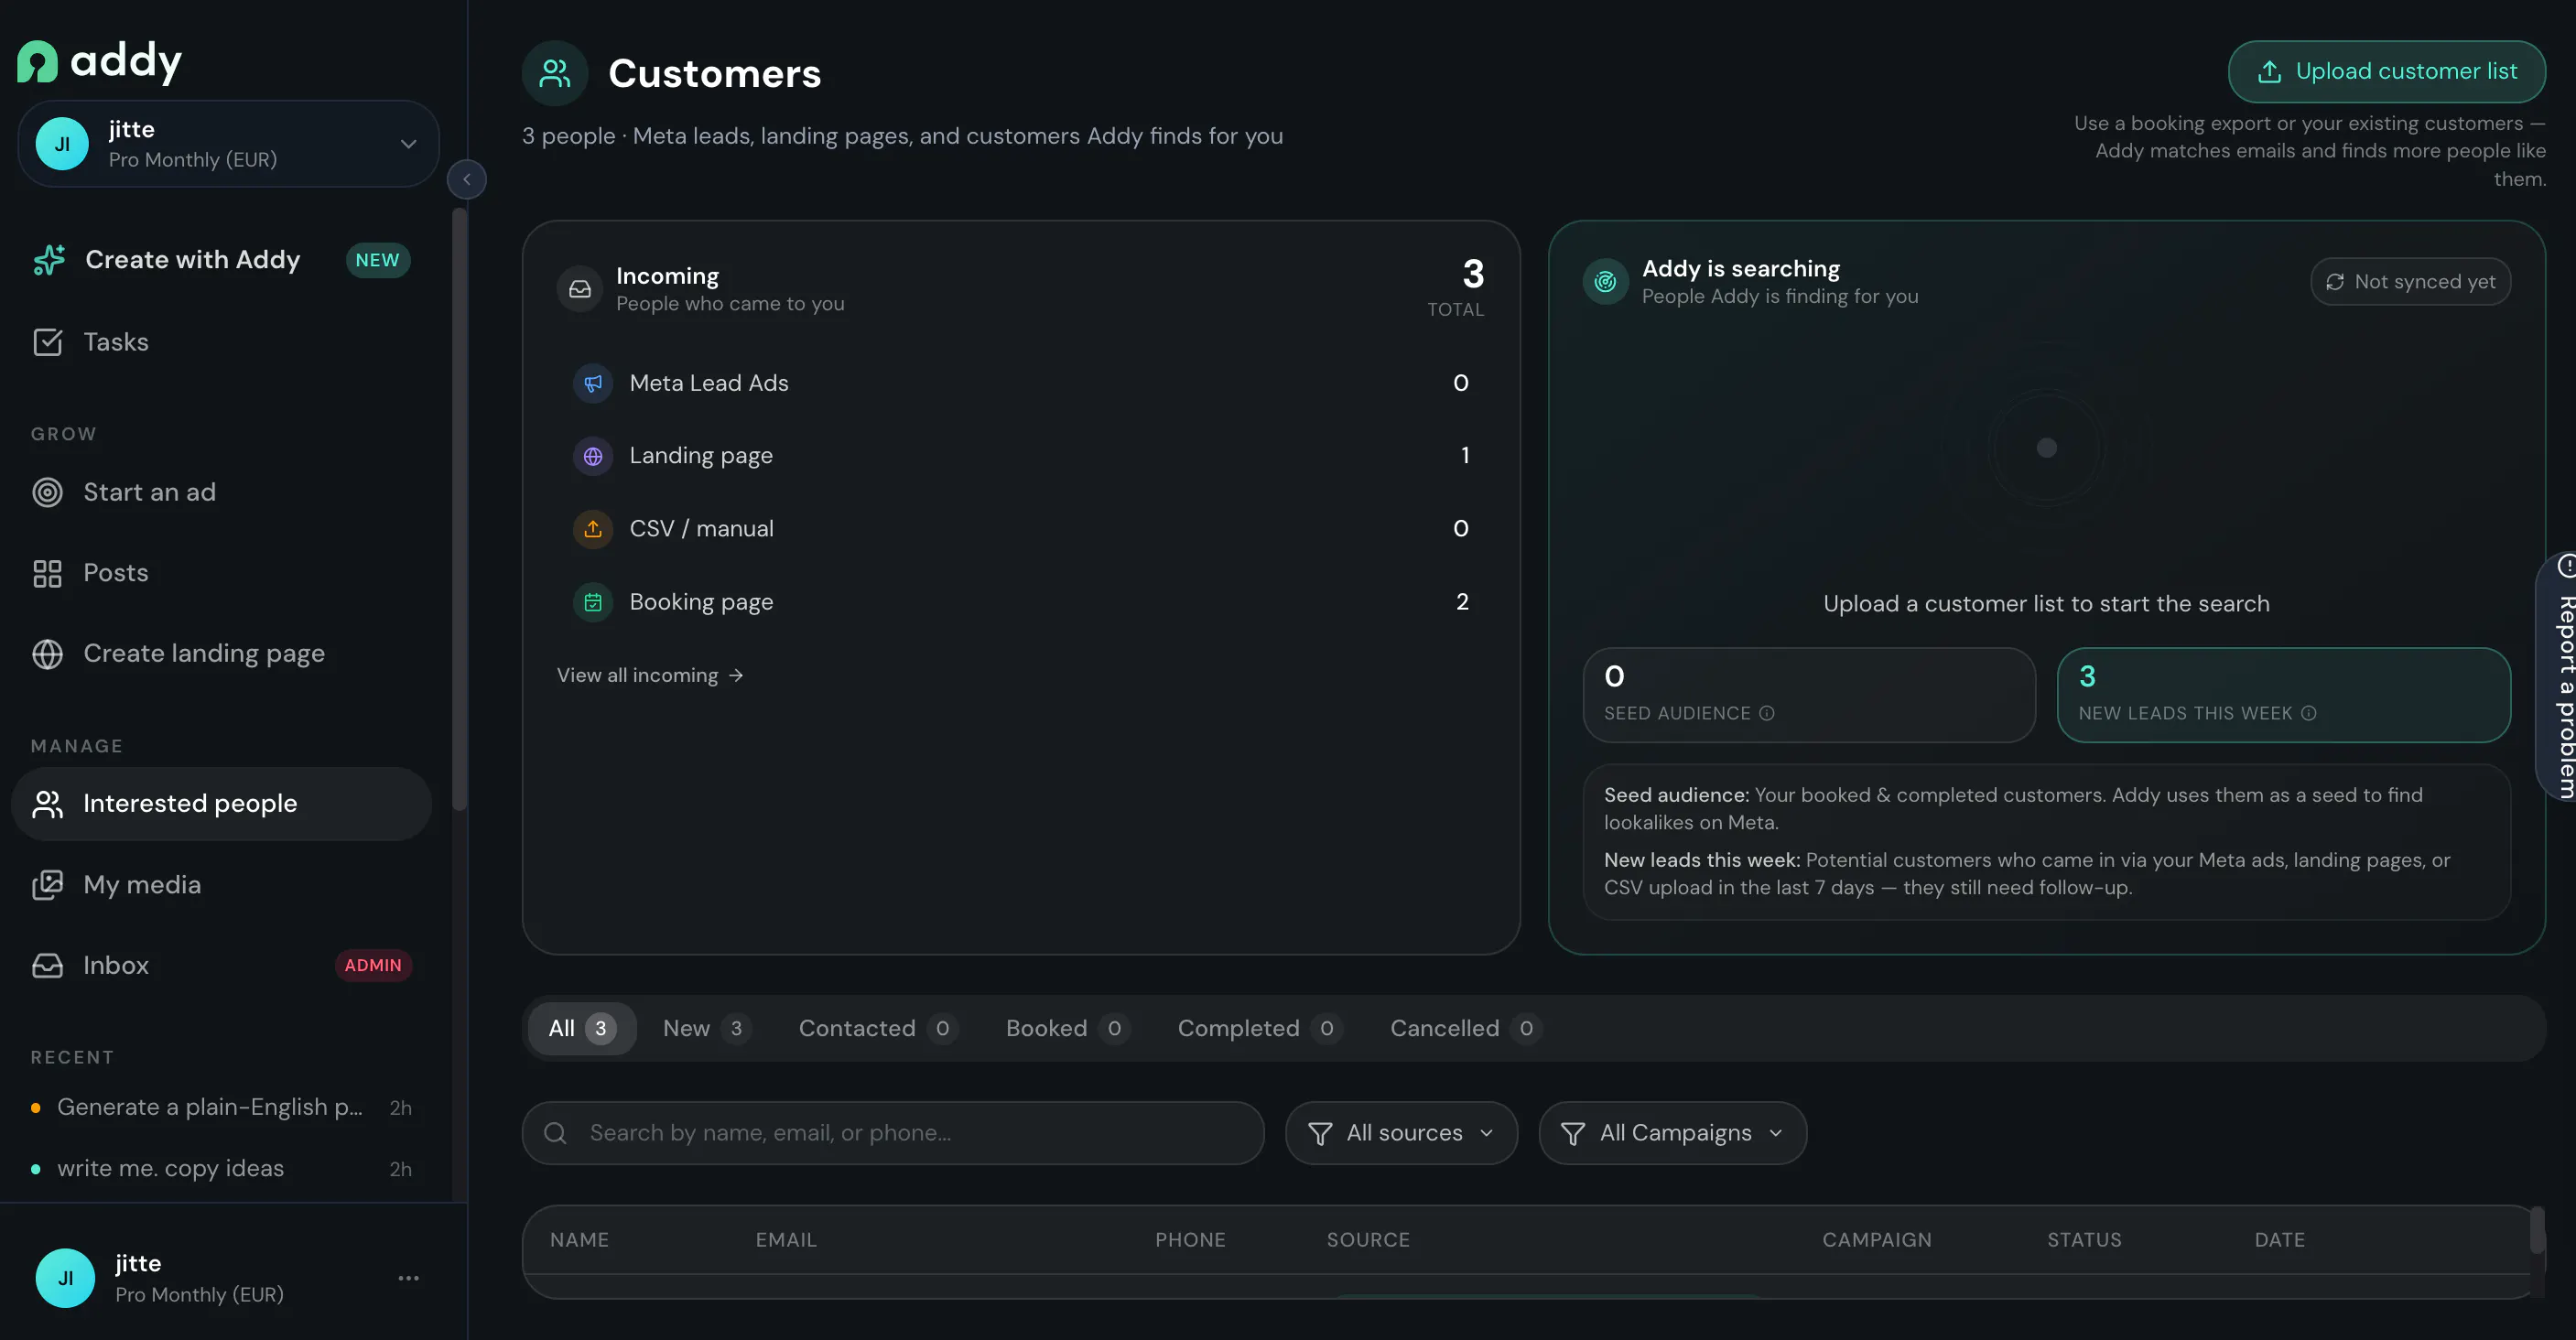The image size is (2576, 1340).
Task: Collapse the sidebar with the arrow button
Action: click(467, 180)
